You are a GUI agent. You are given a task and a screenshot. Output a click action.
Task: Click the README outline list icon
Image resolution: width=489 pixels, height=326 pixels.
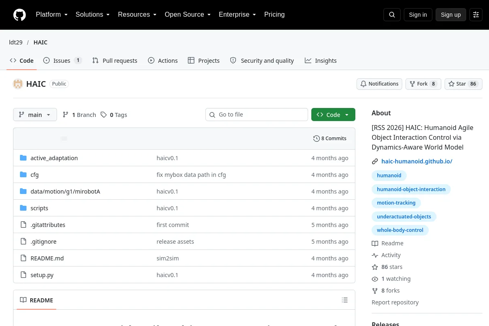(345, 300)
